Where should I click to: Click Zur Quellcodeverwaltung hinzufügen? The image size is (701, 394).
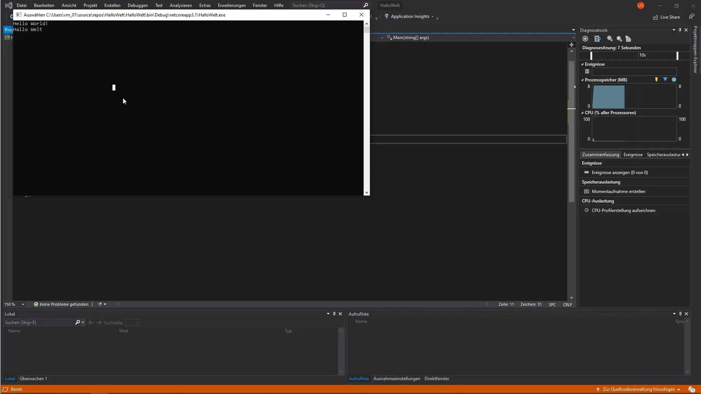639,389
